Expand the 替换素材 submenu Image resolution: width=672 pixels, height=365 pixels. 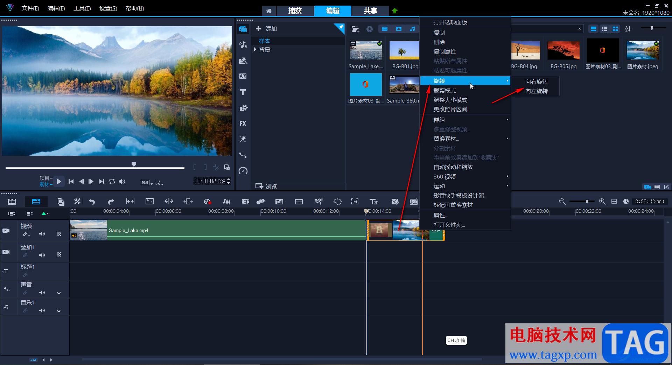pyautogui.click(x=465, y=139)
